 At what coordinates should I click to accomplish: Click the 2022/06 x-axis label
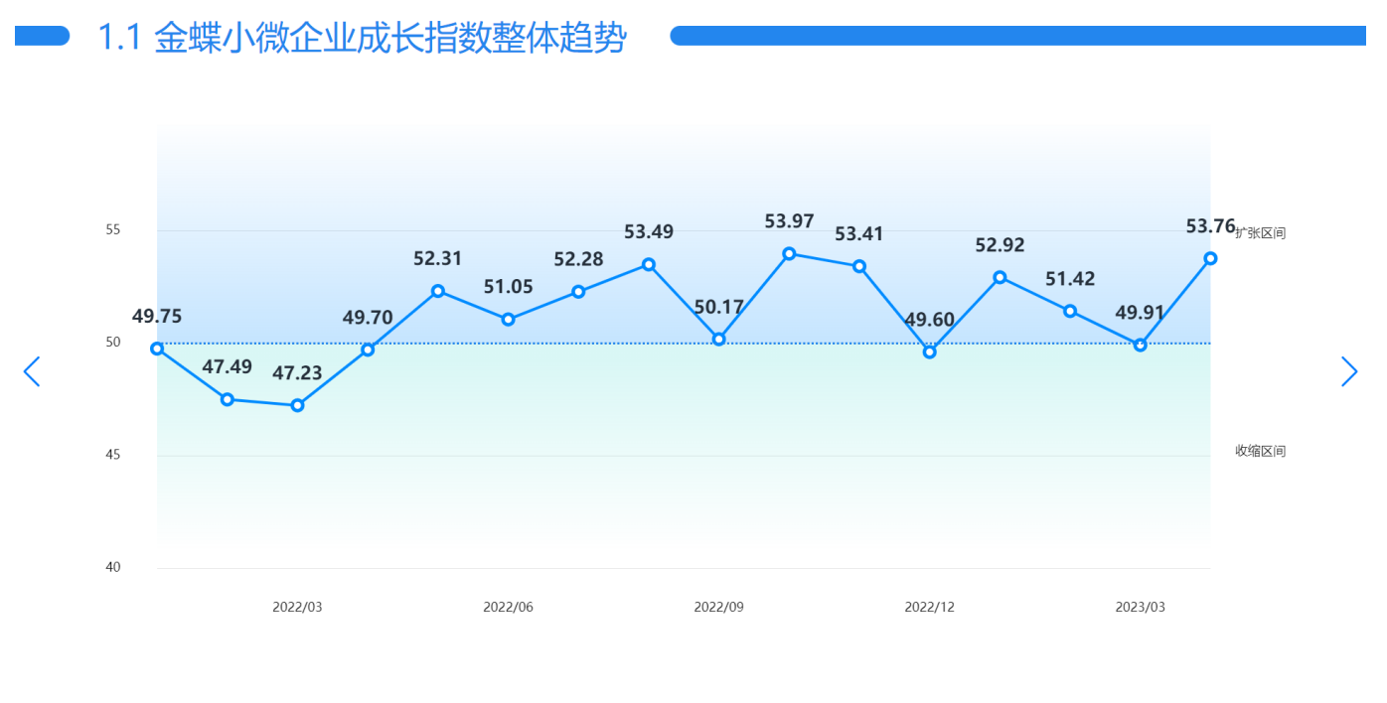click(508, 607)
